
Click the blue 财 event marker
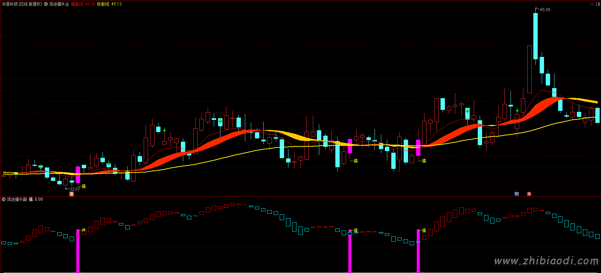tap(517, 194)
